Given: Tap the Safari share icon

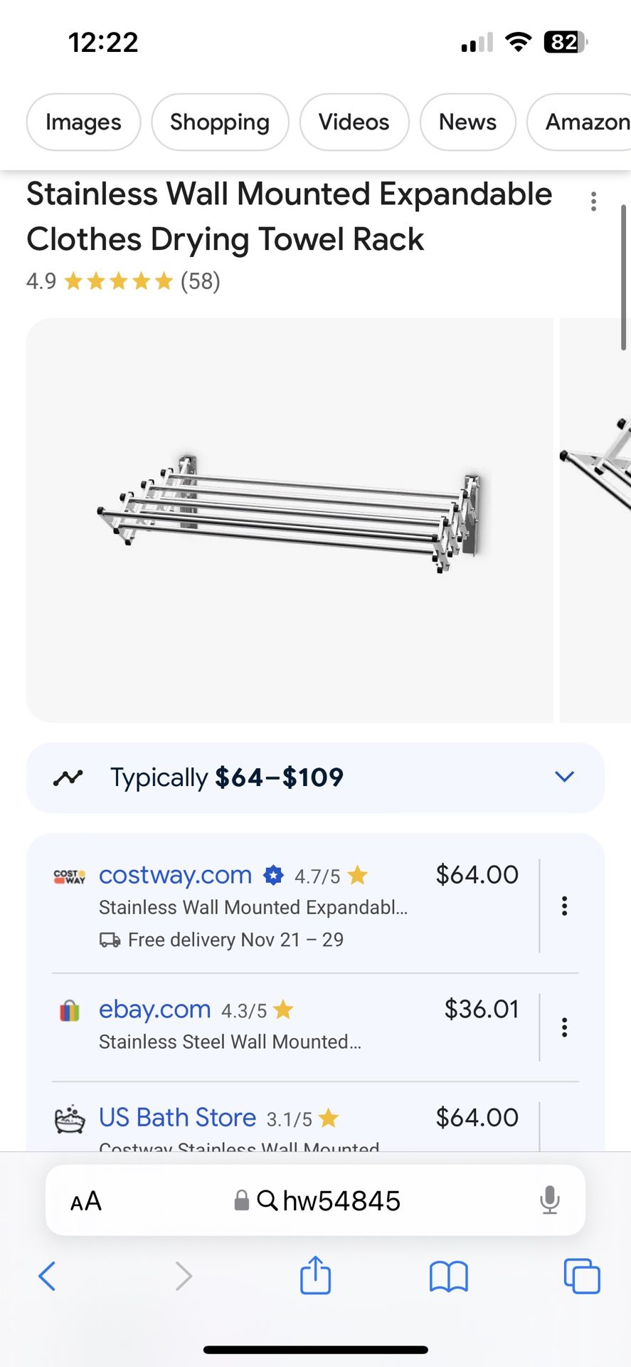Looking at the screenshot, I should pos(315,1274).
